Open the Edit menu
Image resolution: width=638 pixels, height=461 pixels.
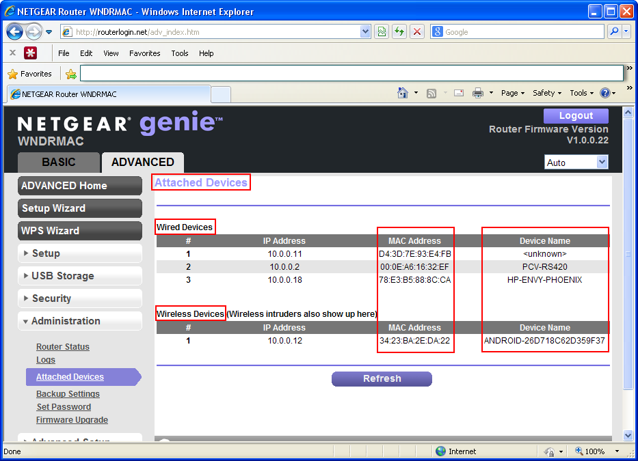point(86,53)
